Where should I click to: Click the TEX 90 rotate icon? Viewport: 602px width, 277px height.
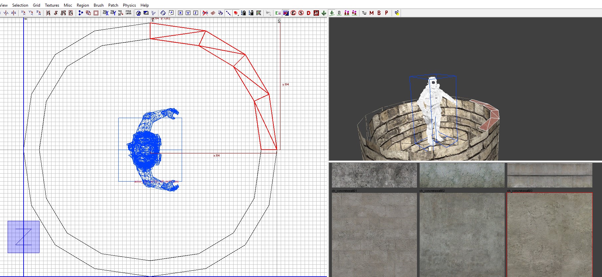click(121, 13)
